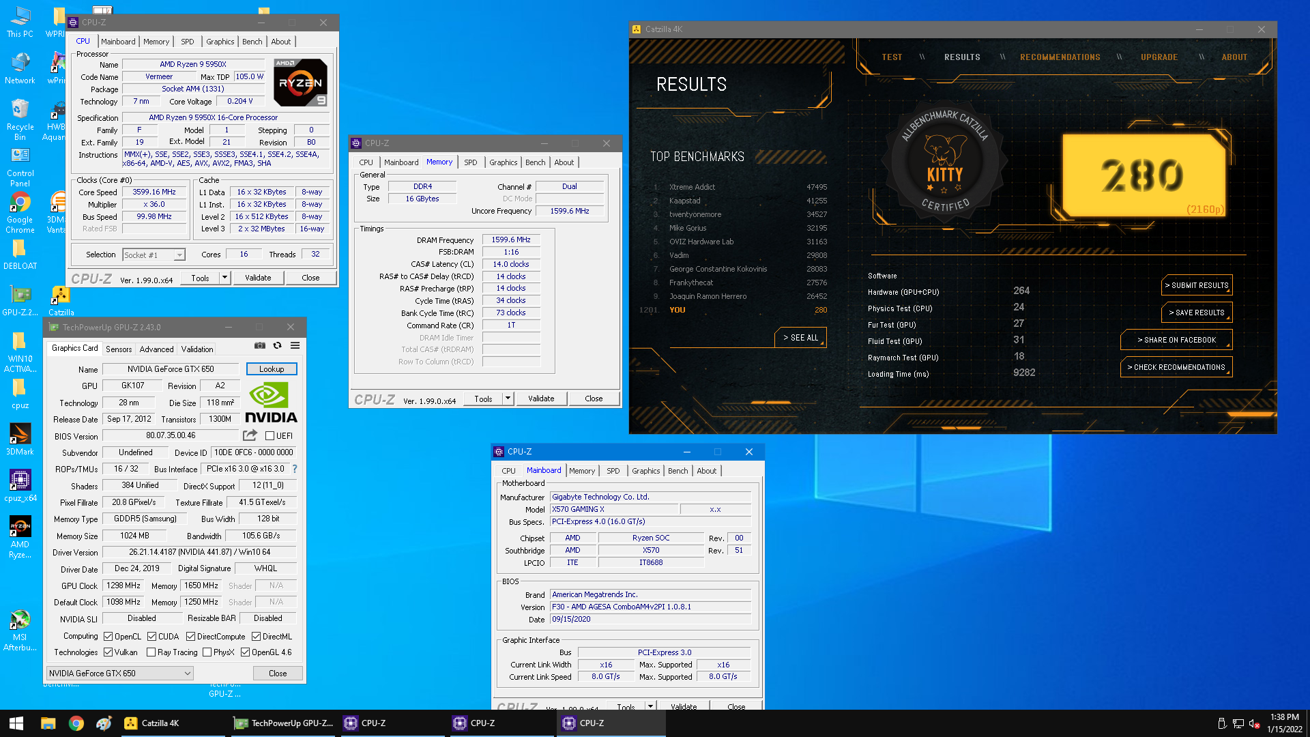Open the cpuz folder on desktop
The image size is (1310, 737).
20,394
